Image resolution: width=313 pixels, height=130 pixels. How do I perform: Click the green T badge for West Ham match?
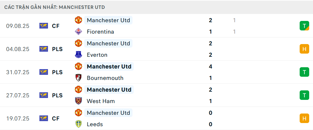point(304,95)
